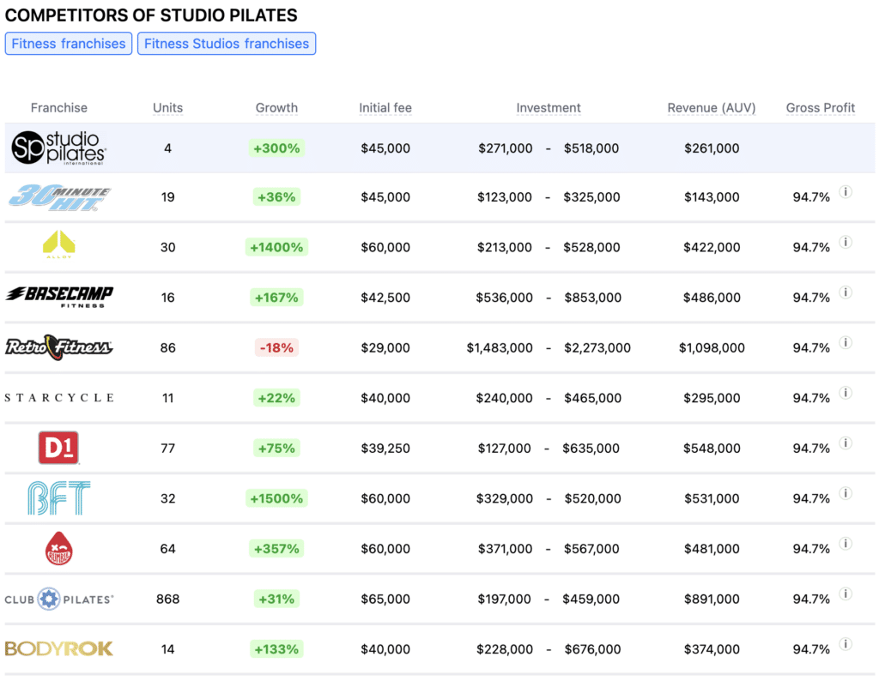Open the BFT franchise logo
The width and height of the screenshot is (879, 687).
pyautogui.click(x=59, y=497)
